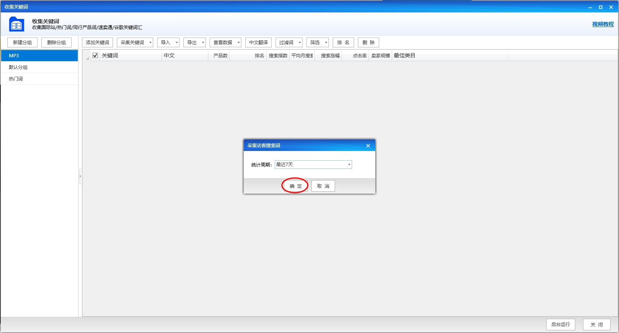Sort by the 搜索涨幅 column header
The height and width of the screenshot is (333, 619).
[x=328, y=55]
